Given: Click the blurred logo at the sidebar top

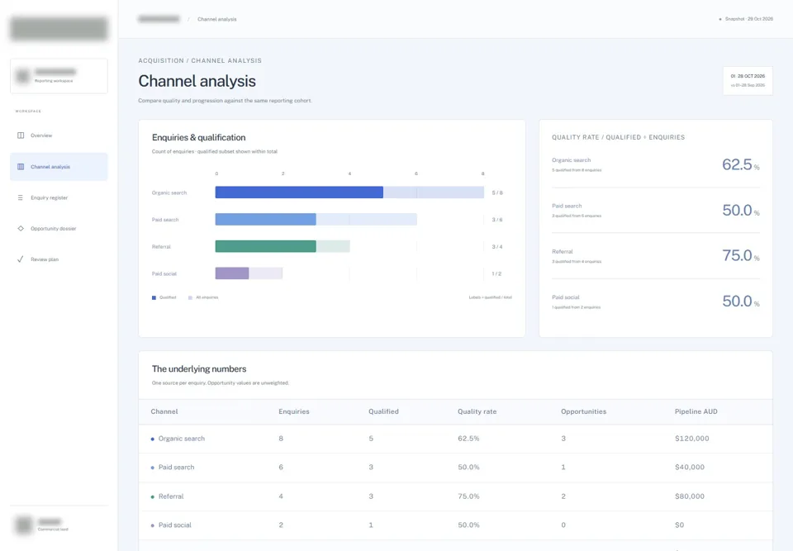Looking at the screenshot, I should (59, 28).
